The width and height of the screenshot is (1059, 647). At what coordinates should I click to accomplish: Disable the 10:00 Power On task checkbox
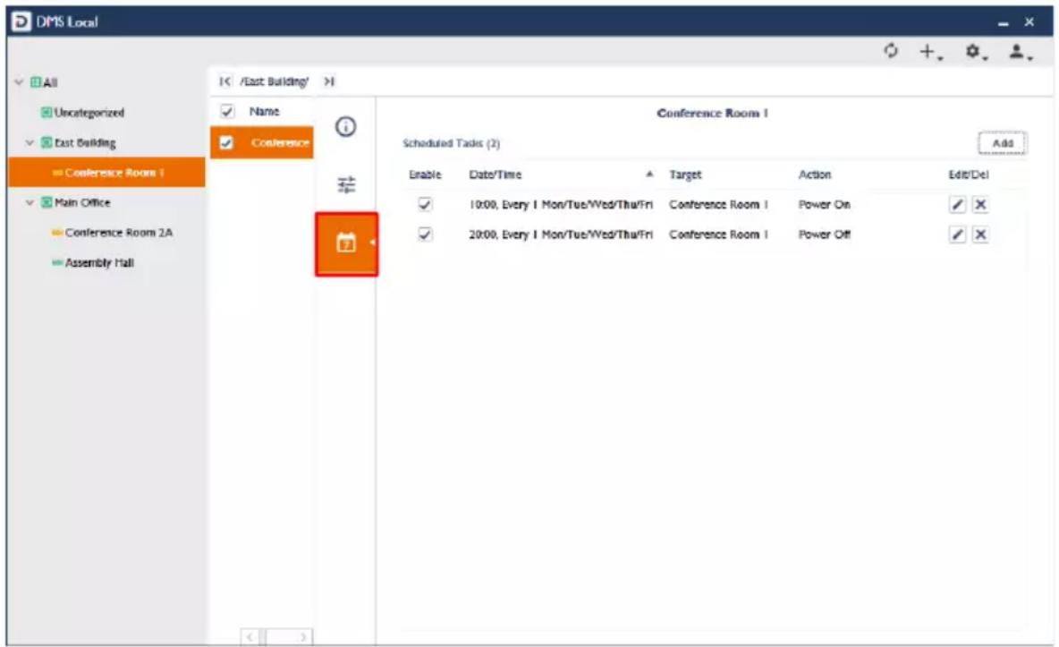425,203
